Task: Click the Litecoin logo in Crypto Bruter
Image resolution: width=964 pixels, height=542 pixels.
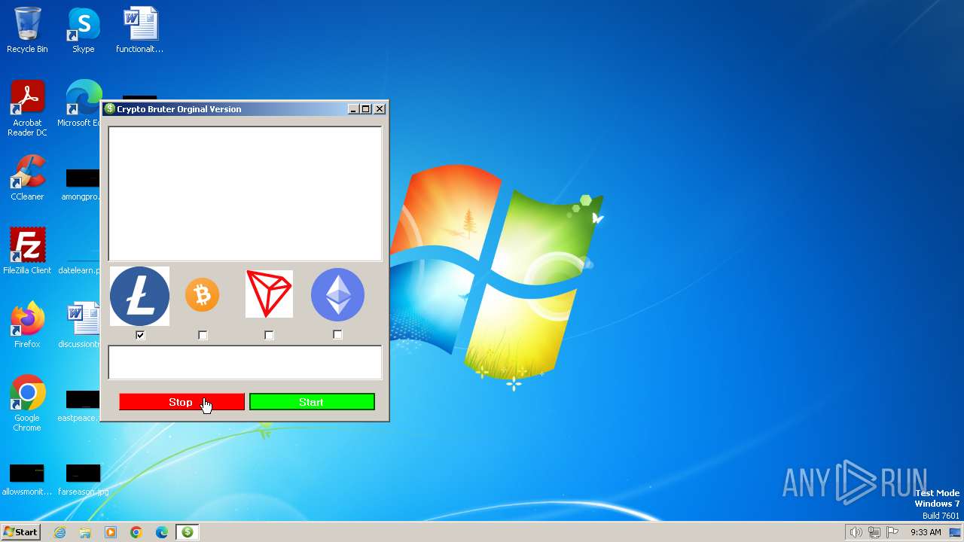Action: point(139,296)
